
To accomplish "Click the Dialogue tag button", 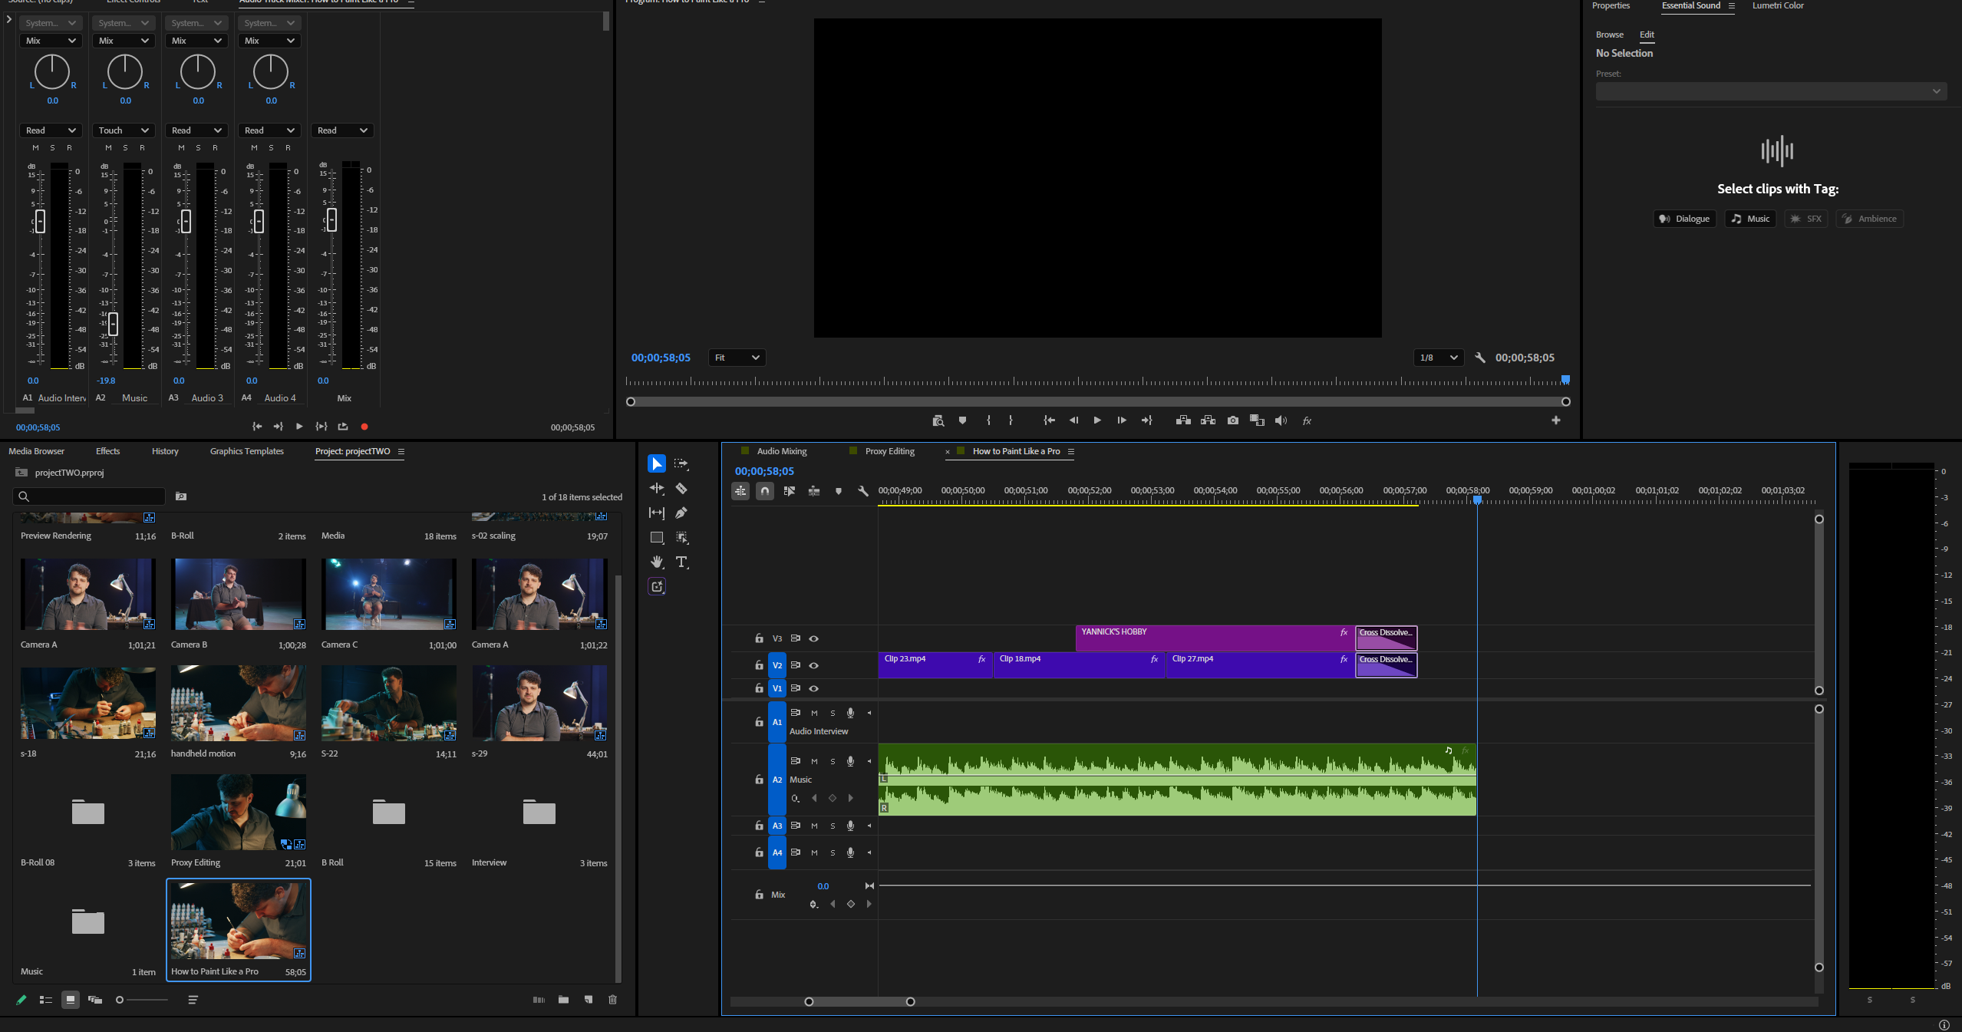I will click(1684, 219).
